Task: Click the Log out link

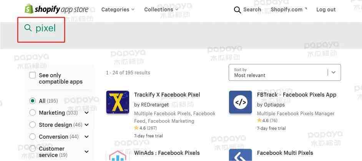Action: coord(326,10)
